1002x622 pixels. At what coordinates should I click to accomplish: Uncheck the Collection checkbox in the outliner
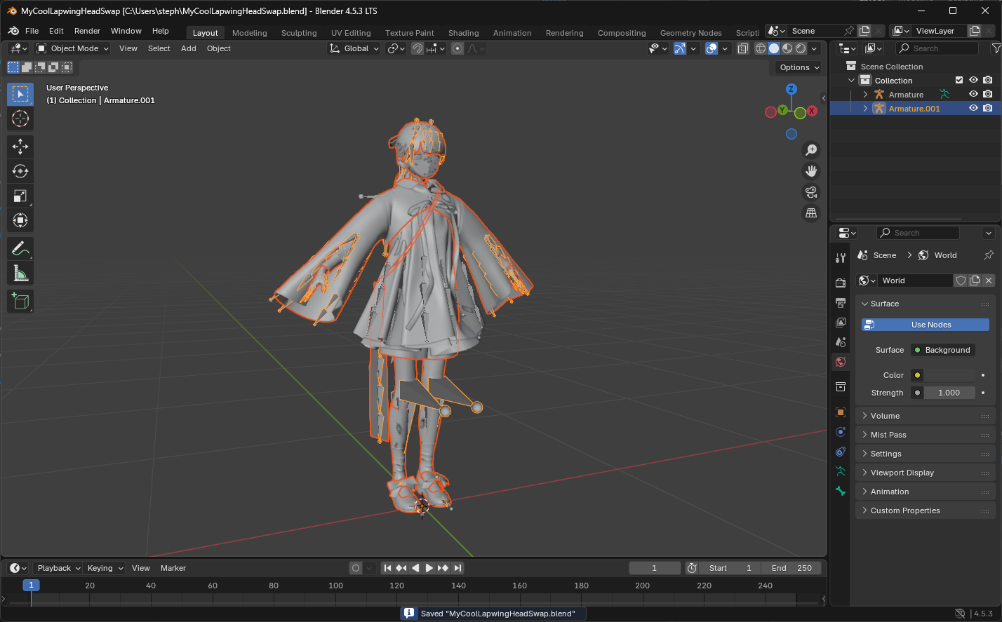958,79
